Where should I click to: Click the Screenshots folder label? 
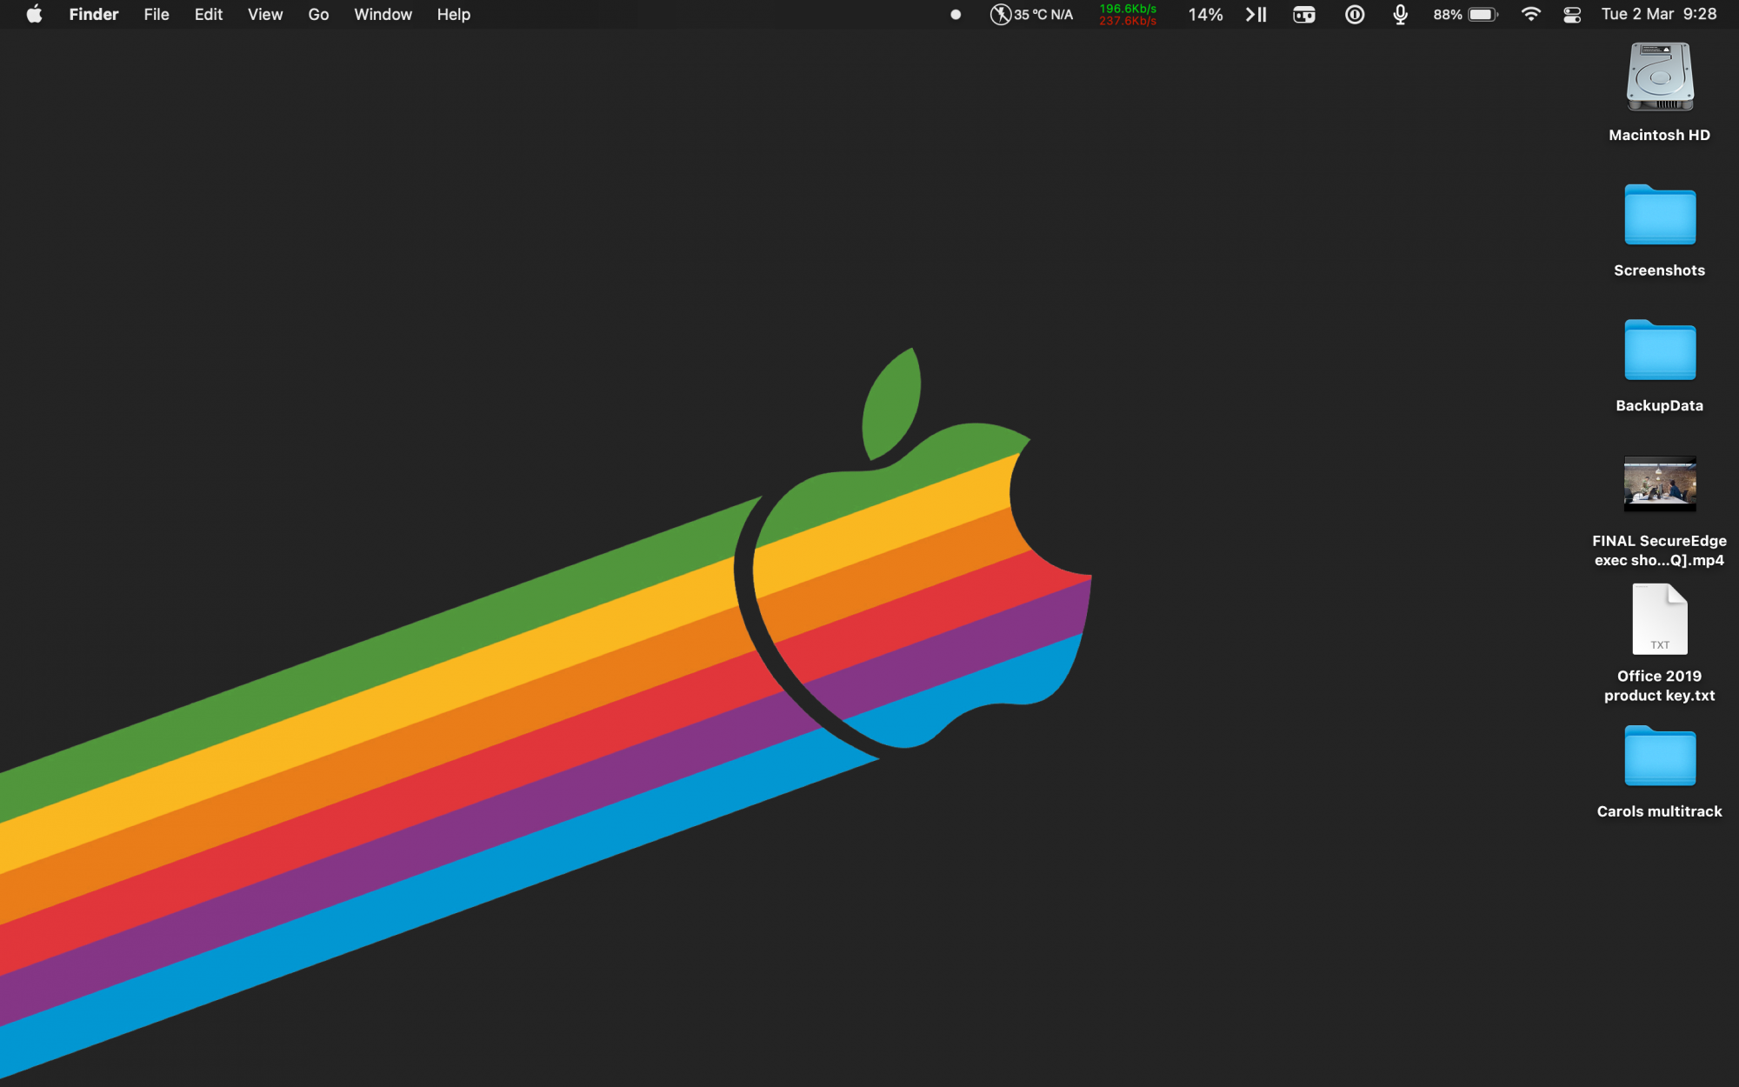point(1659,270)
